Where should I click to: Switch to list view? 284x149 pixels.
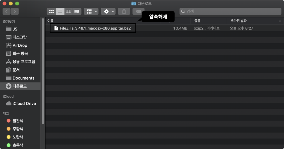click(x=60, y=11)
